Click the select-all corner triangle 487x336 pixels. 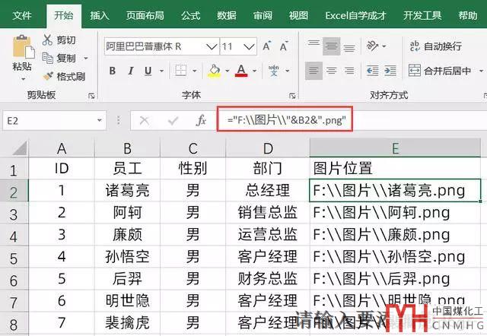click(x=19, y=148)
